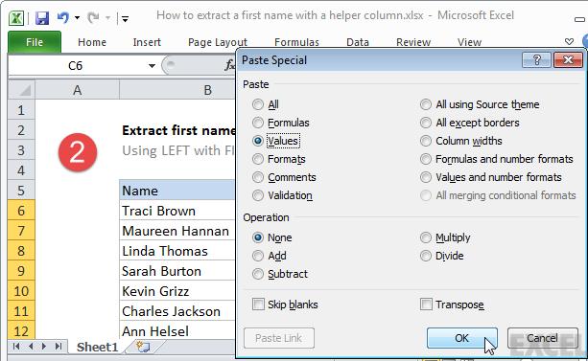Select the Validation paste option
588x361 pixels.
(258, 195)
